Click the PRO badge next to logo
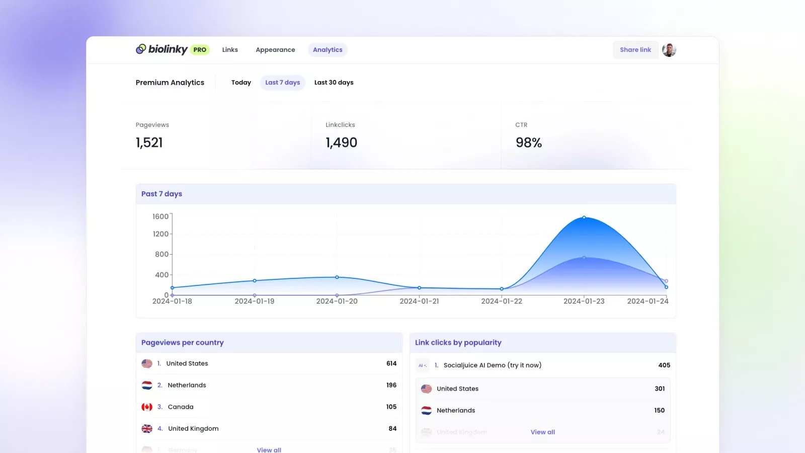Viewport: 805px width, 453px height. pos(200,50)
